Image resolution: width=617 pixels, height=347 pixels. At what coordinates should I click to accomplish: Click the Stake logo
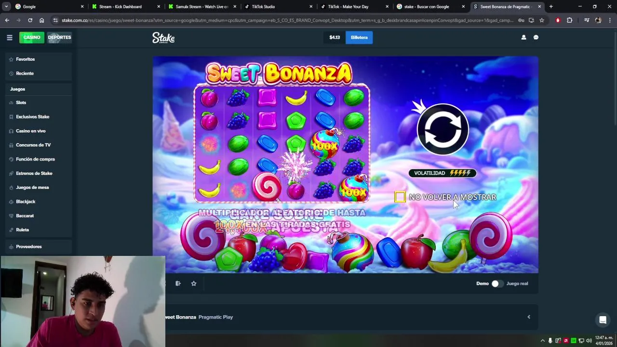tap(163, 38)
